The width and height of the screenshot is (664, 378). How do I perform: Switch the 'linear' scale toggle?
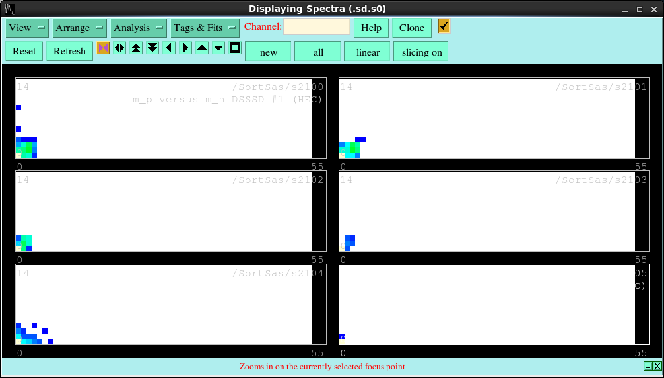pyautogui.click(x=368, y=52)
